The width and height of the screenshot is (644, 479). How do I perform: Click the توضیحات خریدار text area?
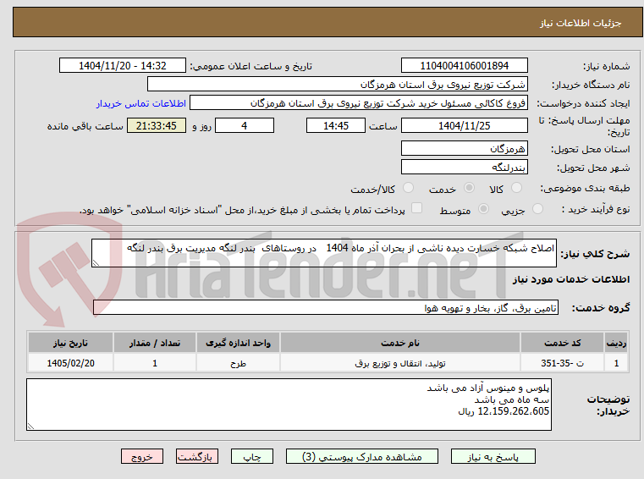point(289,405)
